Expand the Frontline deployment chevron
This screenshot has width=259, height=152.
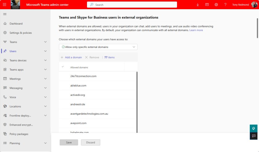tap(45, 116)
